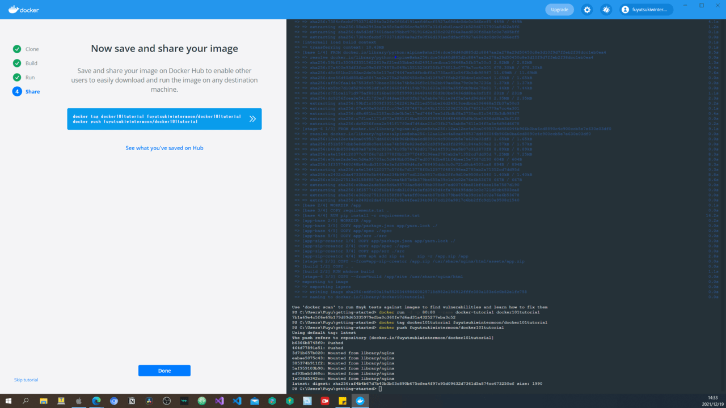Viewport: 726px width, 408px height.
Task: Open Visual Studio purple icon in taskbar
Action: click(x=220, y=401)
